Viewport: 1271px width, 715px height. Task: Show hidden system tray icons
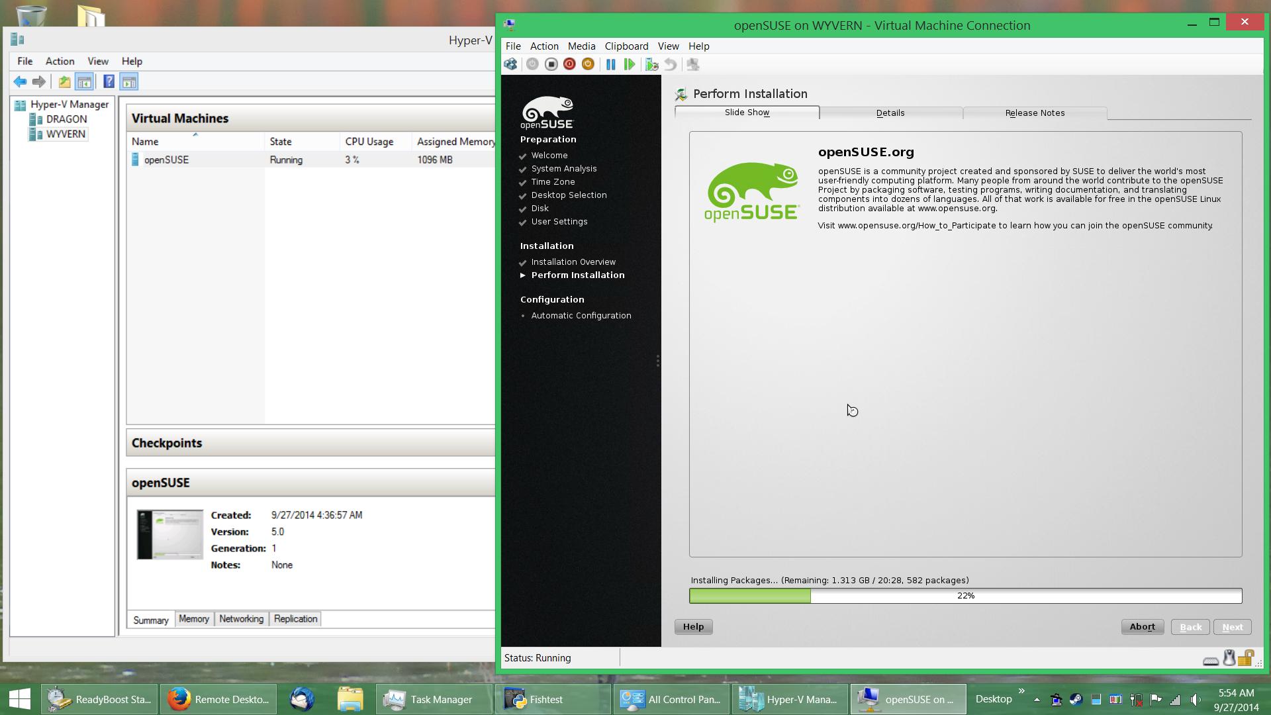pos(1037,699)
